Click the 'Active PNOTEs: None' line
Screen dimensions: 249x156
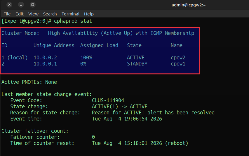pos(29,82)
